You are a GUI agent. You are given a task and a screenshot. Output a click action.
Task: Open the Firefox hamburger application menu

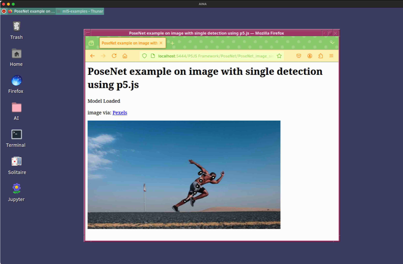pos(331,56)
